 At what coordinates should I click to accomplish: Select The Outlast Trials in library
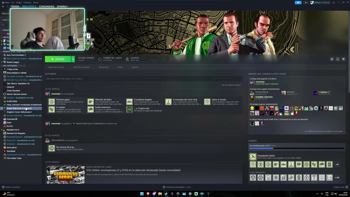coord(14,158)
